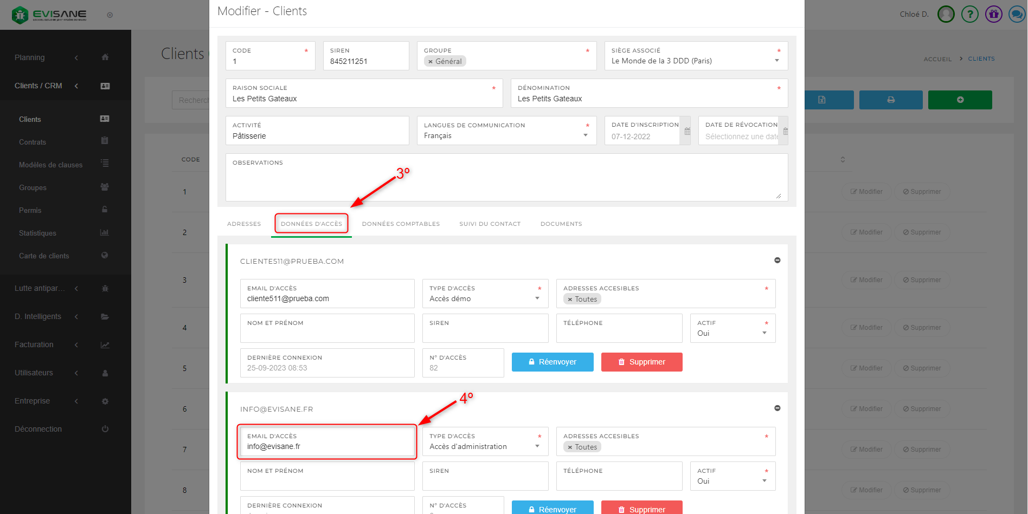Open the gift icon in top bar
This screenshot has height=514, width=1028.
point(993,14)
